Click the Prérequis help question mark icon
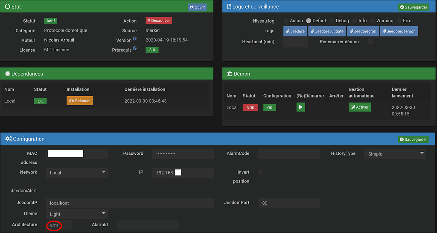This screenshot has height=233, width=437. [x=134, y=48]
